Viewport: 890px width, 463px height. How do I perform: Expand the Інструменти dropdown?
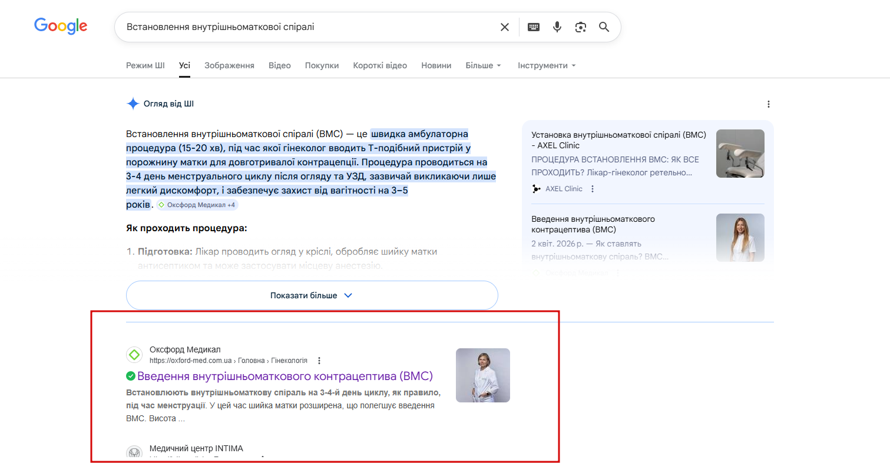[x=547, y=65]
